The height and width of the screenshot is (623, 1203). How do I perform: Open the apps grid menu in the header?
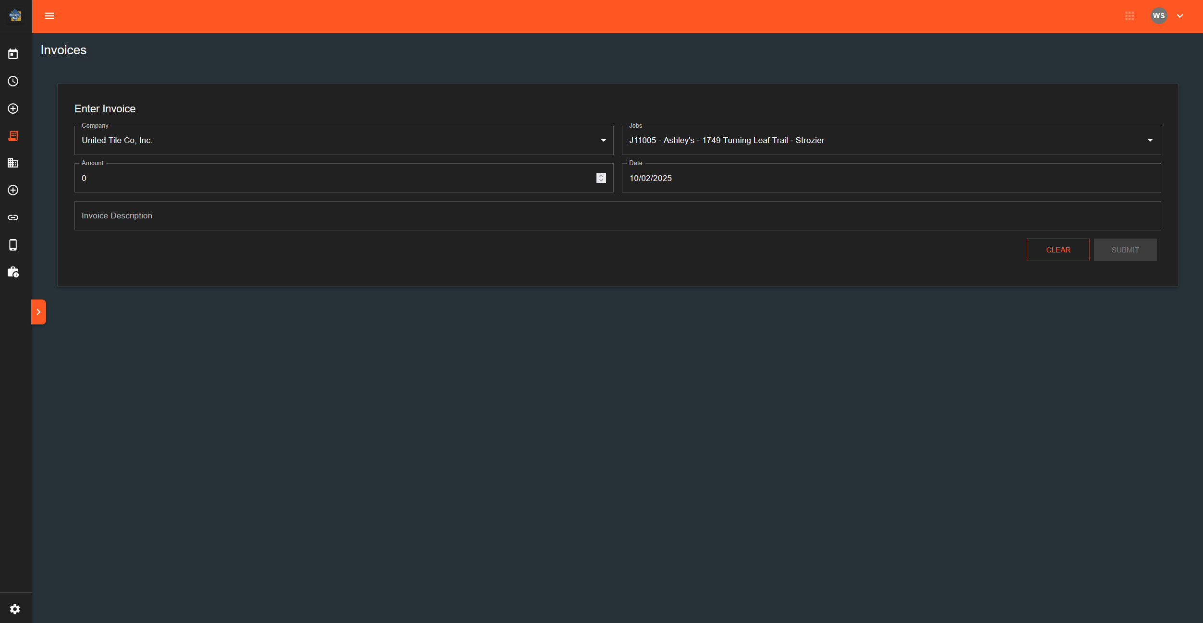1130,16
